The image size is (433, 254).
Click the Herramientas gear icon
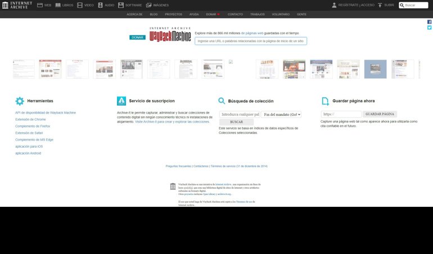point(20,101)
